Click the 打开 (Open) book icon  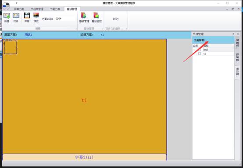pyautogui.click(x=16, y=18)
